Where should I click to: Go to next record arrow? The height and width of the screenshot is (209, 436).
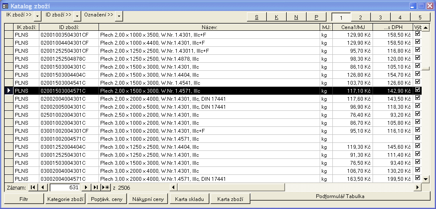[x=86, y=187]
